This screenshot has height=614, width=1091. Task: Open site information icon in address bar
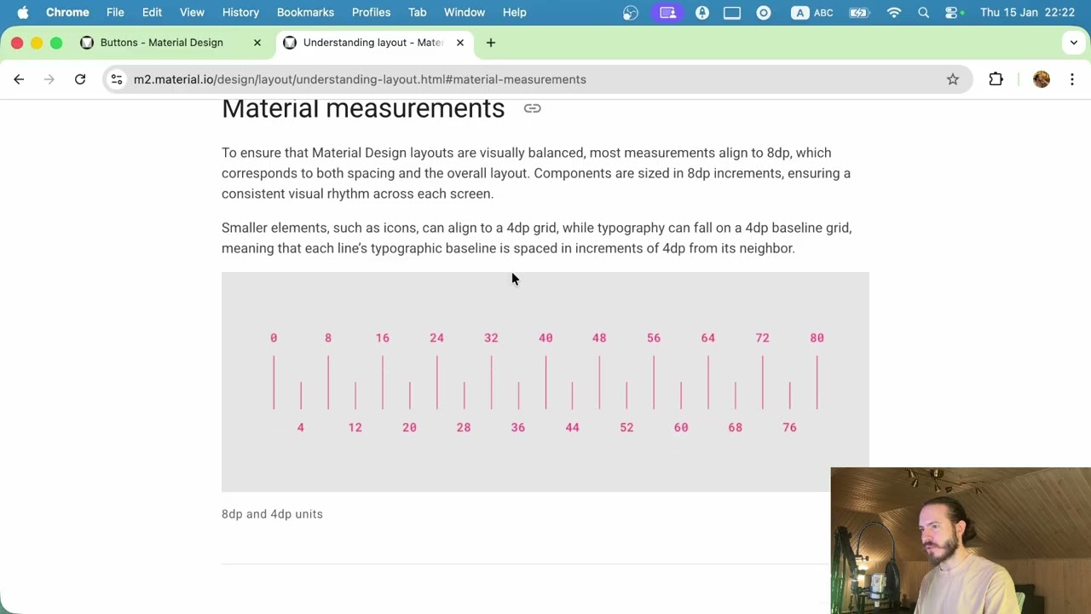tap(117, 79)
